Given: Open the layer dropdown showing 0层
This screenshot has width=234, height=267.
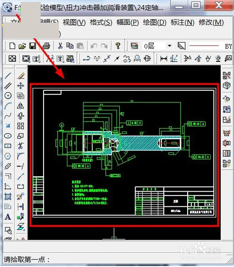Looking at the screenshot, I should pos(158,46).
